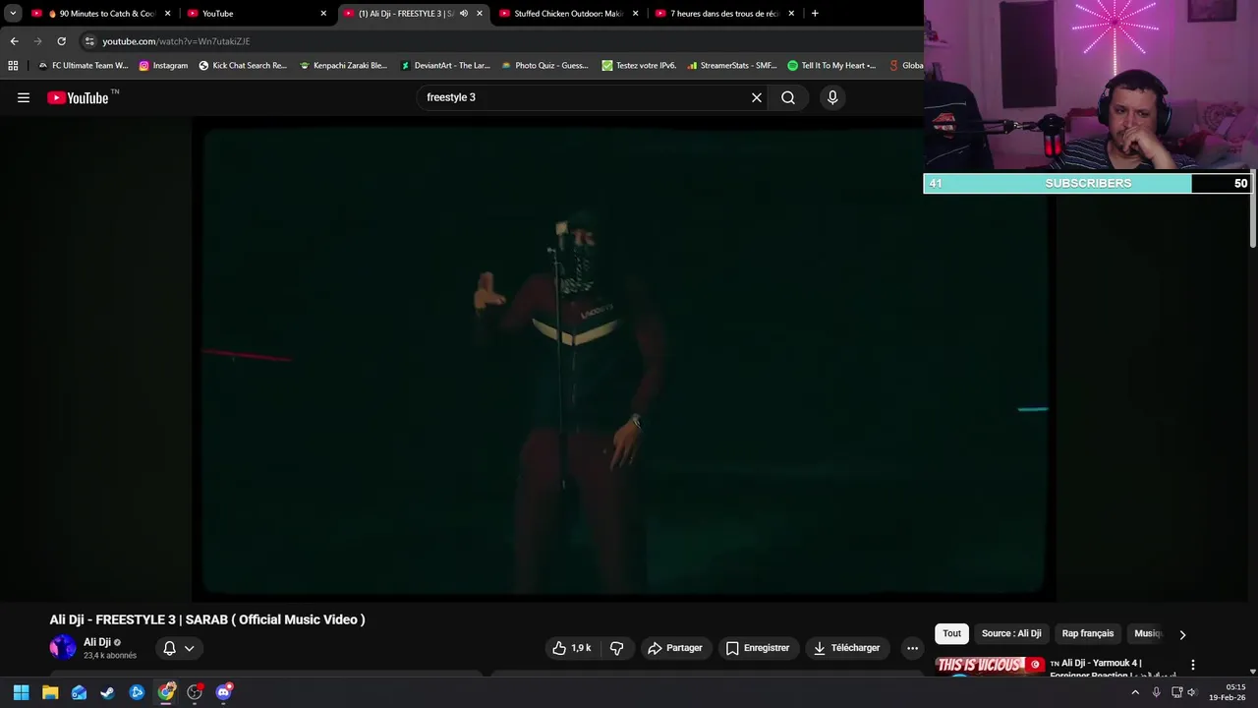The width and height of the screenshot is (1258, 708).
Task: Reload the page with refresh icon
Action: point(61,41)
